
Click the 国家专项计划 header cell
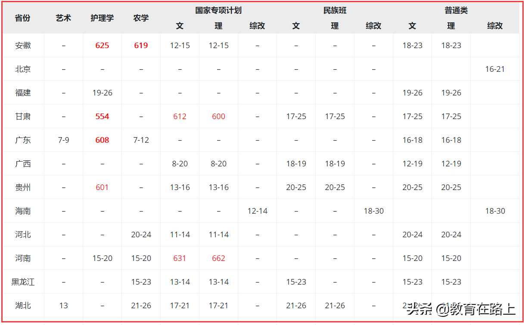pos(218,10)
